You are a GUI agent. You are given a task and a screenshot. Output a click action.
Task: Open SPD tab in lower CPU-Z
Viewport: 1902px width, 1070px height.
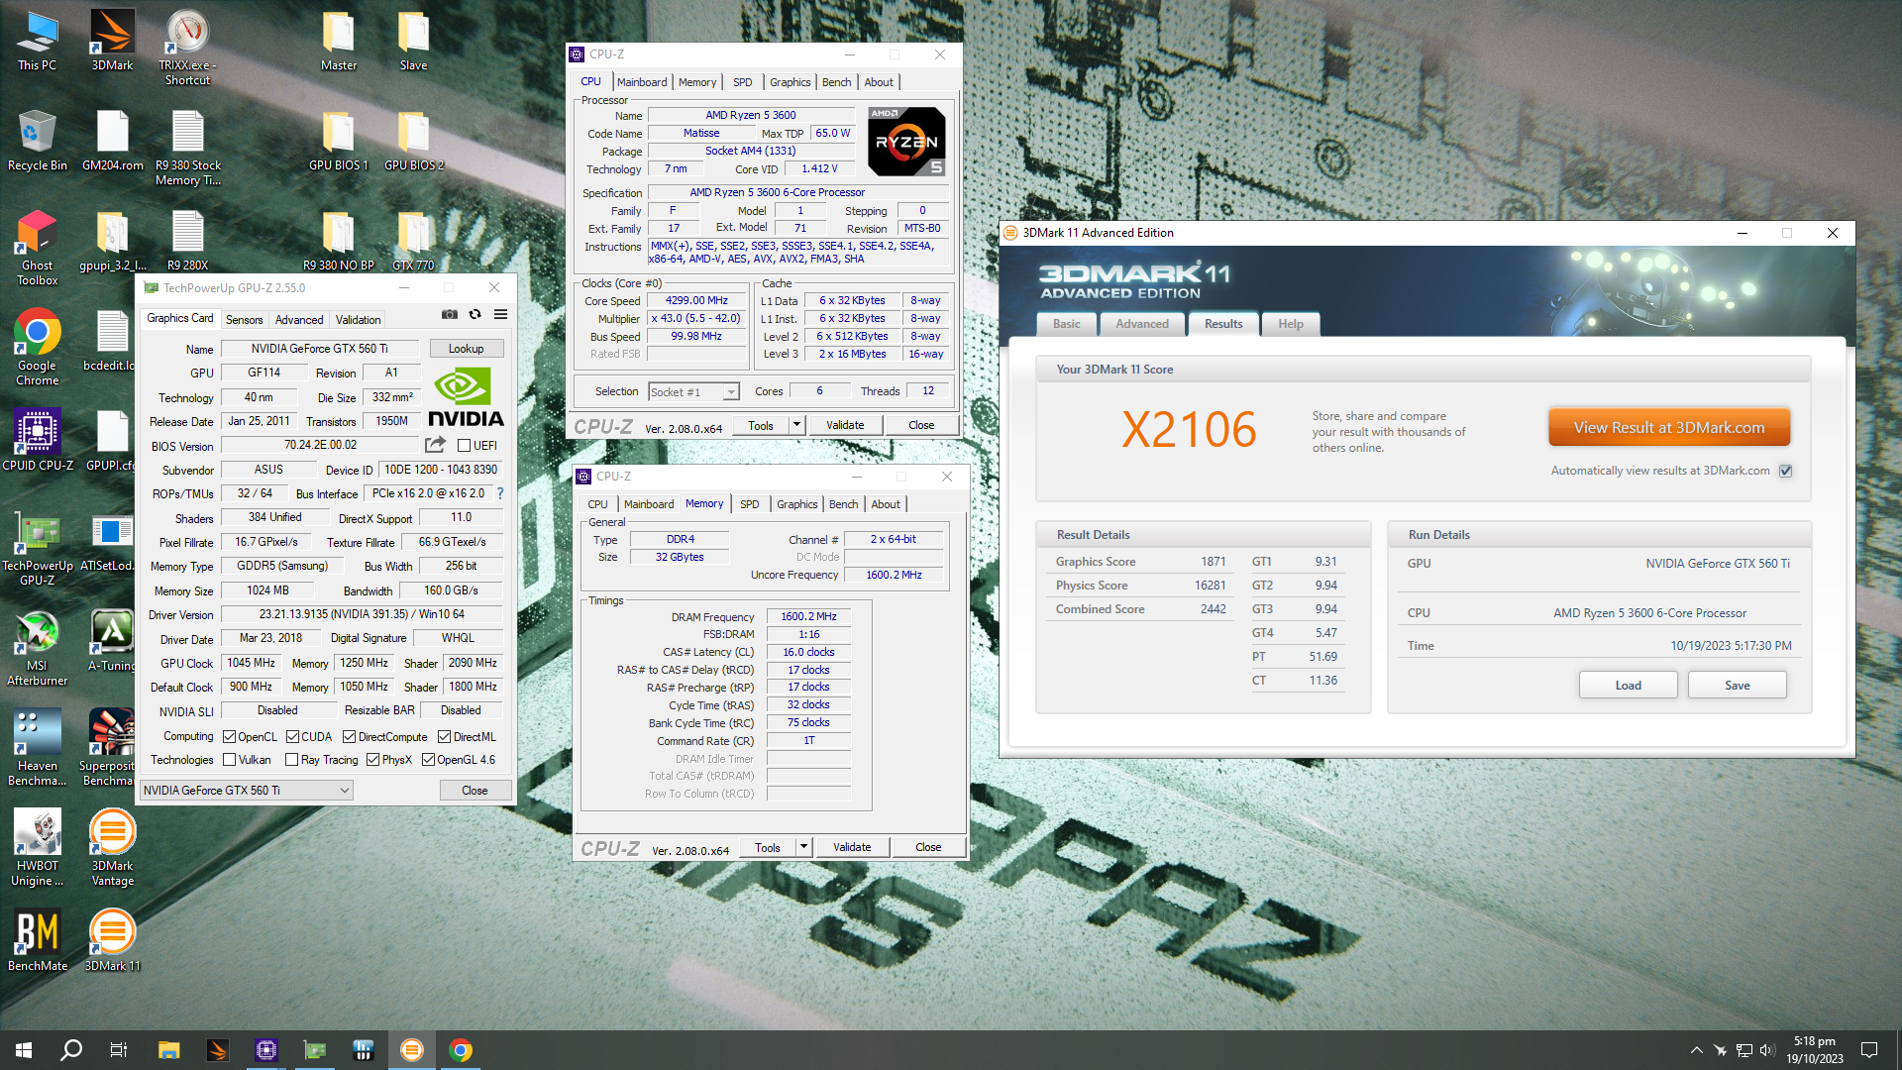coord(750,504)
